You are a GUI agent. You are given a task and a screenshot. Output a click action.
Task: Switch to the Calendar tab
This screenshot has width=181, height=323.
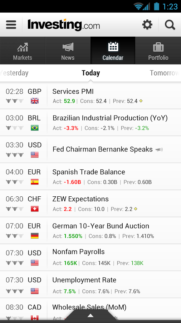click(x=113, y=51)
